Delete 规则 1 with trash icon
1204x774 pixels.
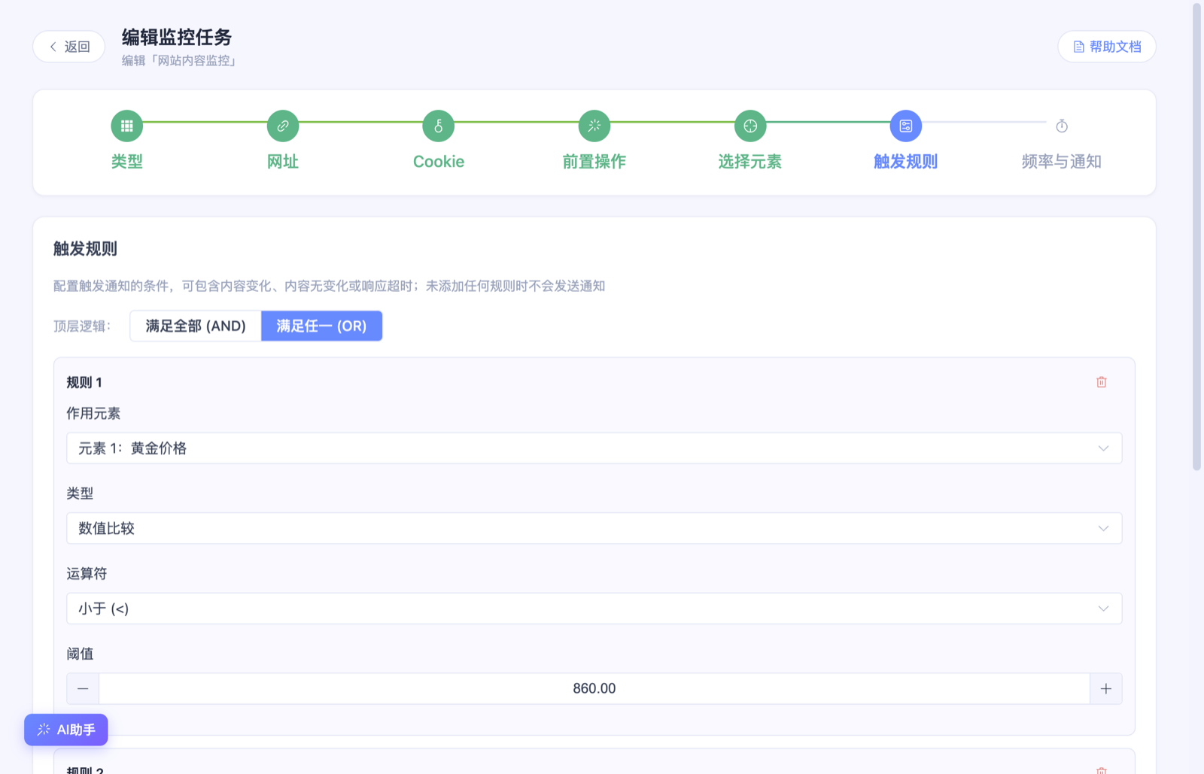[1102, 382]
